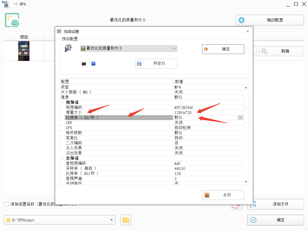Click scroll down arrow in settings list
Image resolution: width=308 pixels, height=231 pixels.
pos(246,182)
